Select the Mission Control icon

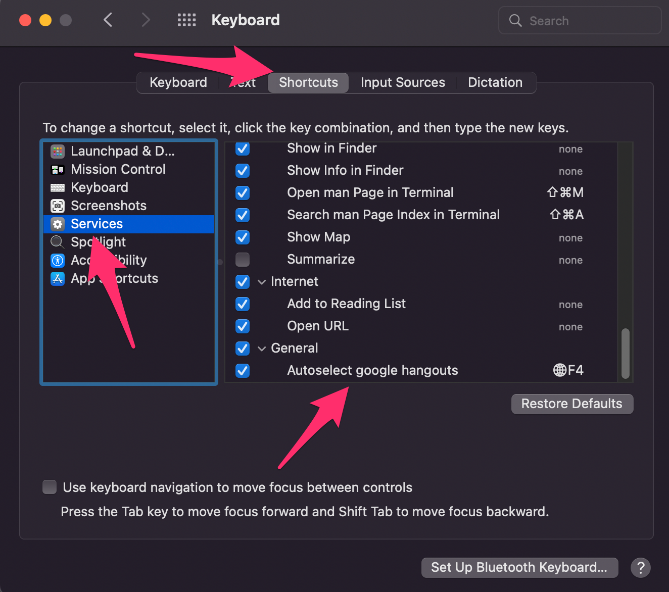click(x=58, y=169)
